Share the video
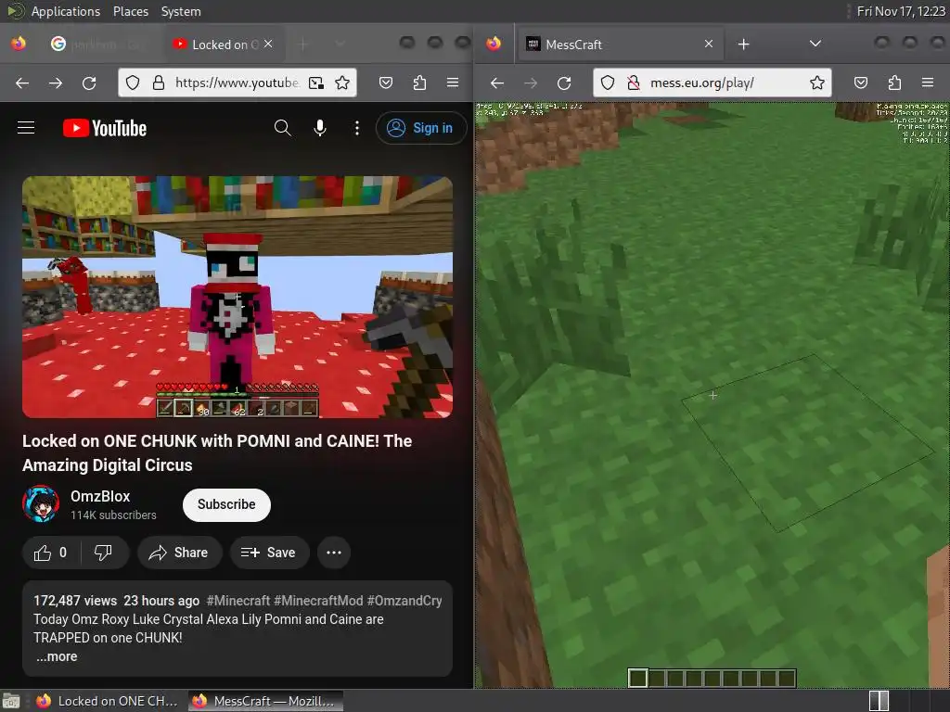This screenshot has height=712, width=950. 179,553
